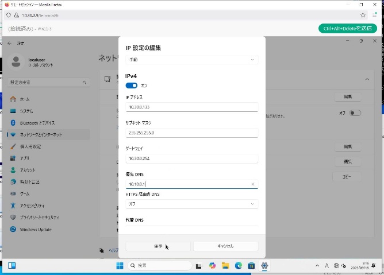Bookmark this page with the star icon
384x275 pixels.
click(x=363, y=15)
